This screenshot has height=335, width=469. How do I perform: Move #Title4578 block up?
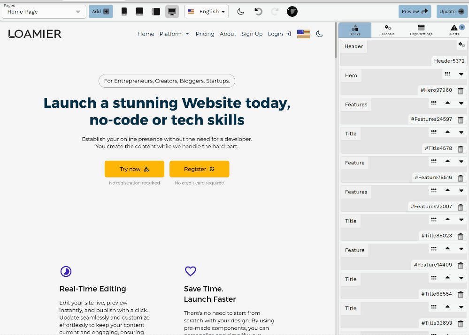click(x=447, y=132)
